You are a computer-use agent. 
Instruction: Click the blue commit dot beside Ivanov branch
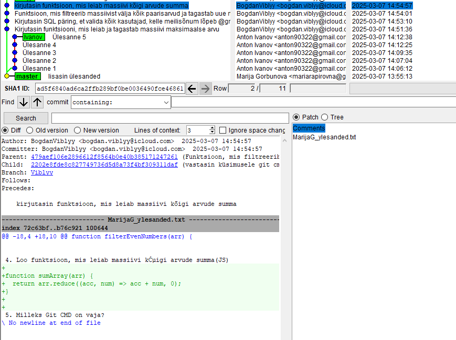[x=15, y=37]
